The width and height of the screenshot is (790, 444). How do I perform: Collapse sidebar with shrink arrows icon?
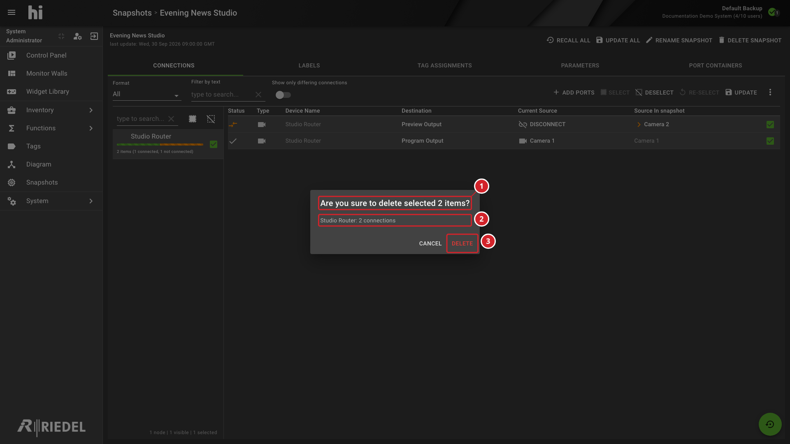[61, 36]
